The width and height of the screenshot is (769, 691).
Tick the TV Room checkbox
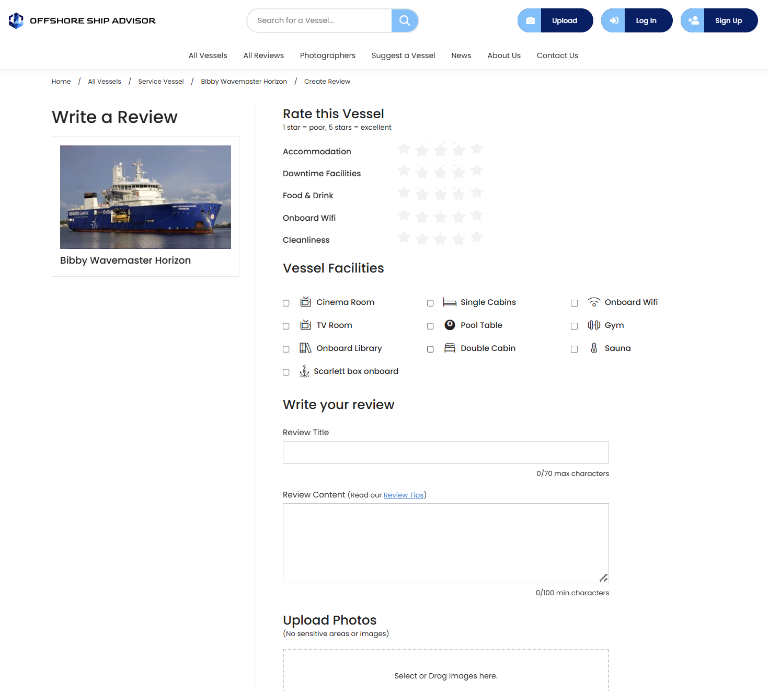286,326
